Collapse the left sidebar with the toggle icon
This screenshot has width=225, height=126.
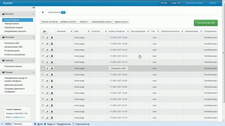[34, 7]
